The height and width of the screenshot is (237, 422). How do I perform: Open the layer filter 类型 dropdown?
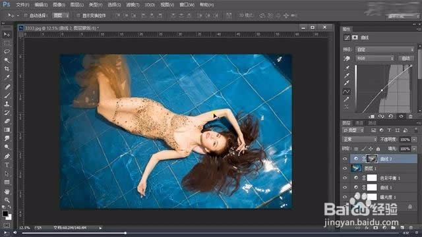[353, 130]
